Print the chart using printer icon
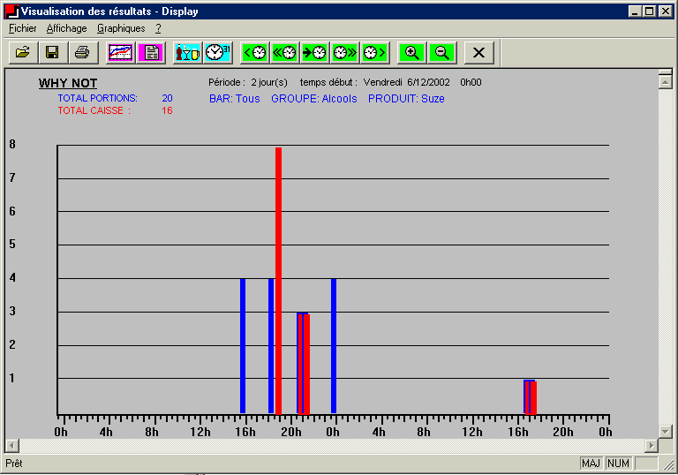 [82, 52]
